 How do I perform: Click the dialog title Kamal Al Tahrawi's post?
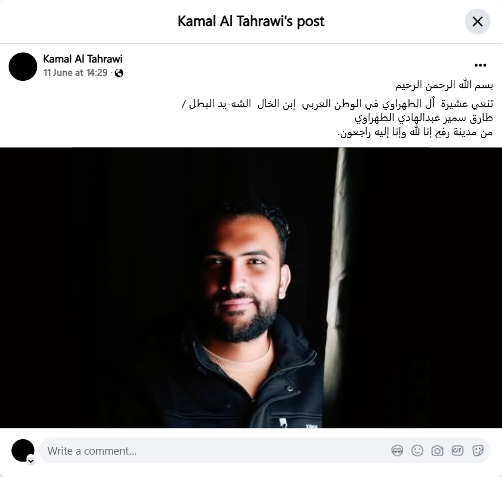[x=251, y=21]
